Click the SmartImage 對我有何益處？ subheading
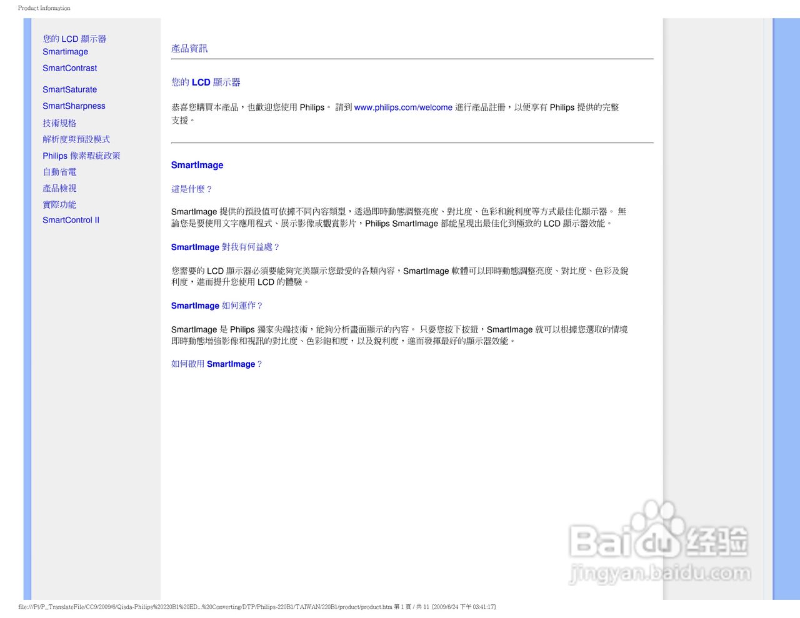800x618 pixels. 226,247
